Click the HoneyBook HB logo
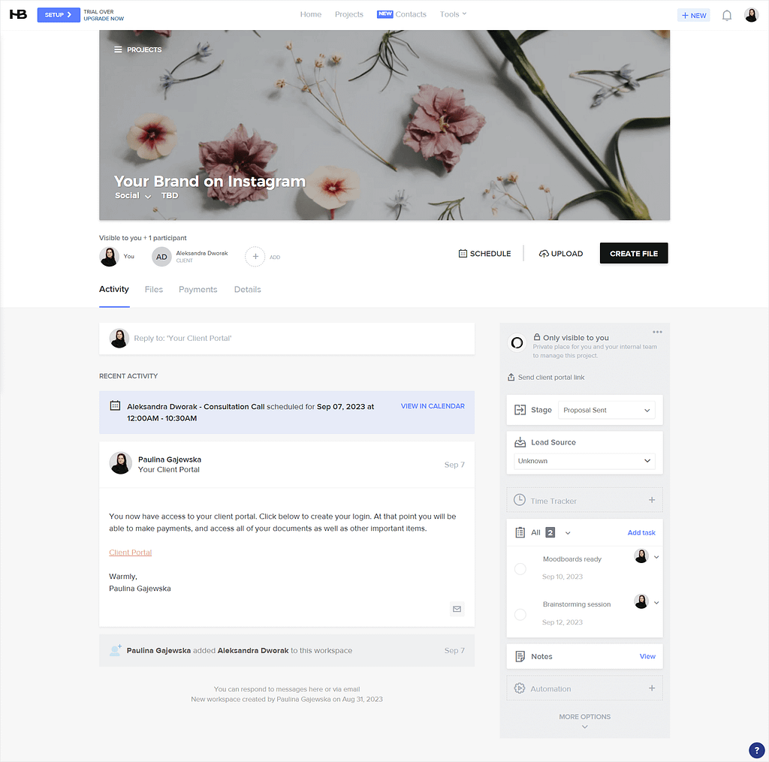 click(18, 14)
